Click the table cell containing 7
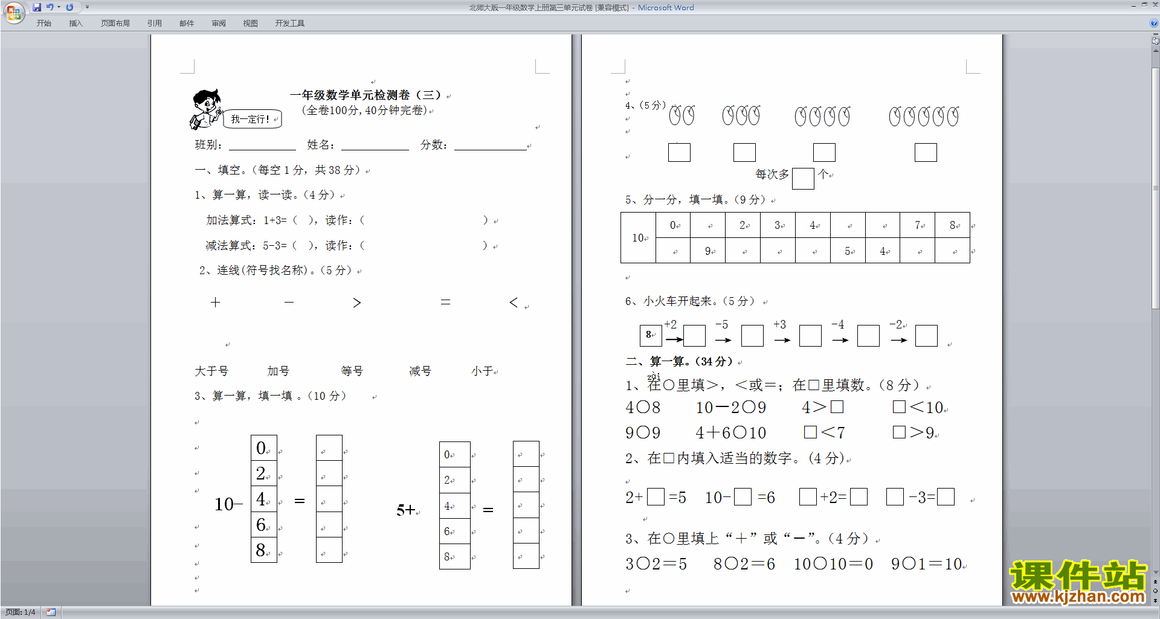The image size is (1160, 619). (918, 225)
